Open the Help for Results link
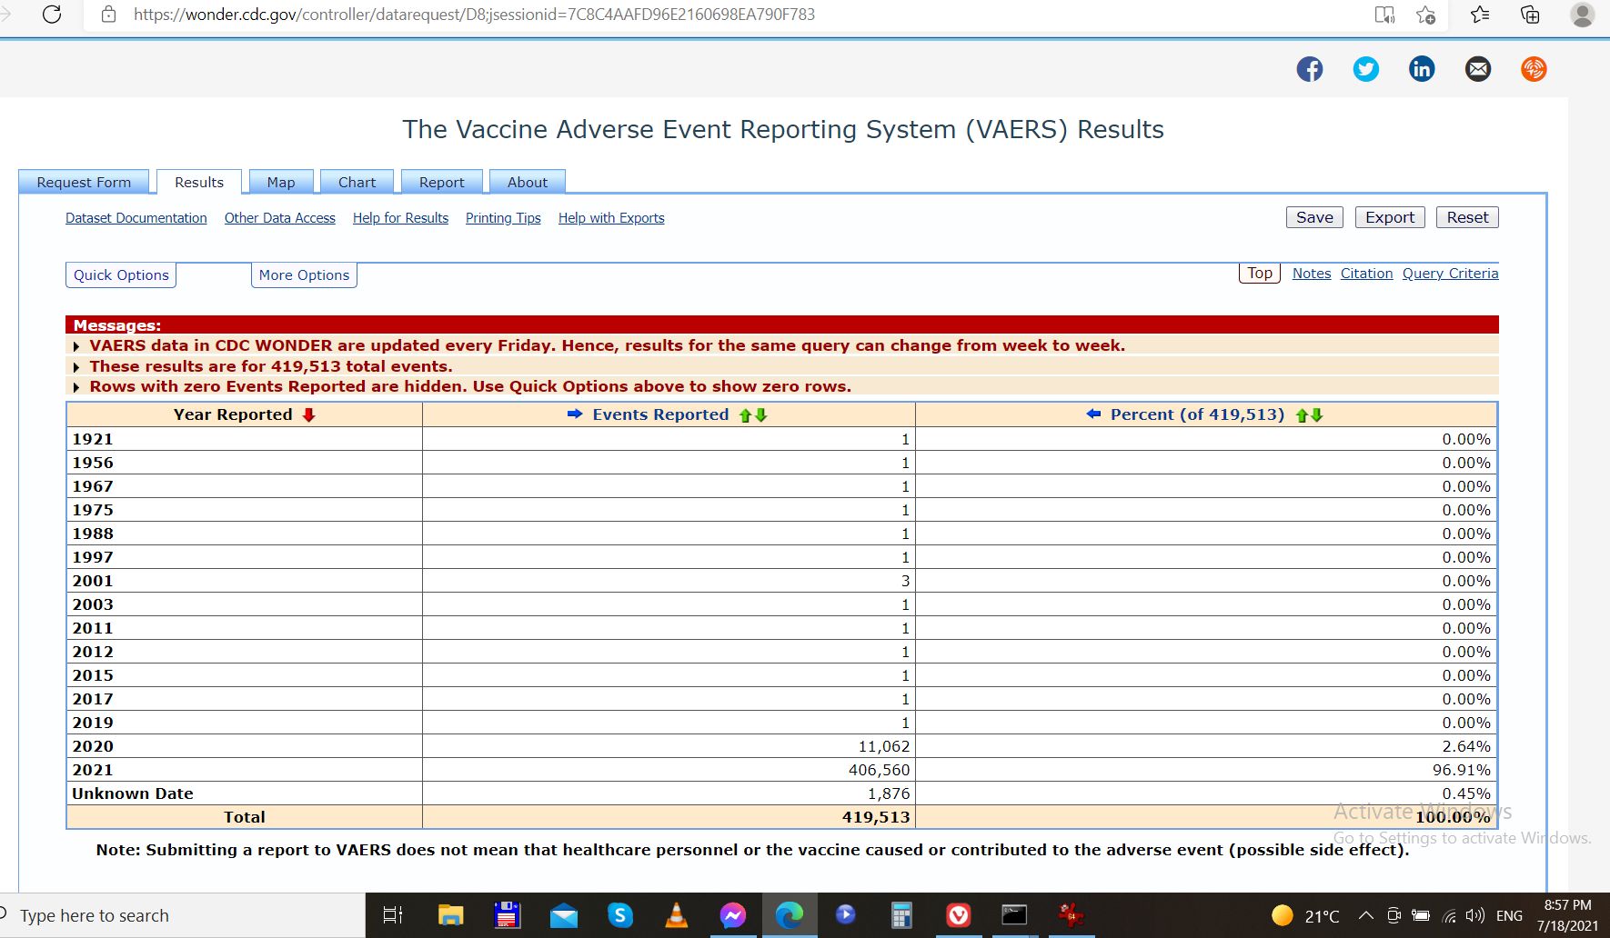This screenshot has height=938, width=1610. pyautogui.click(x=400, y=218)
